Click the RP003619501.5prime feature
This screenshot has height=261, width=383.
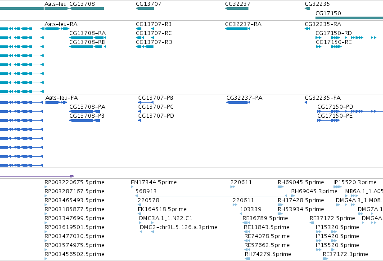click(x=74, y=227)
